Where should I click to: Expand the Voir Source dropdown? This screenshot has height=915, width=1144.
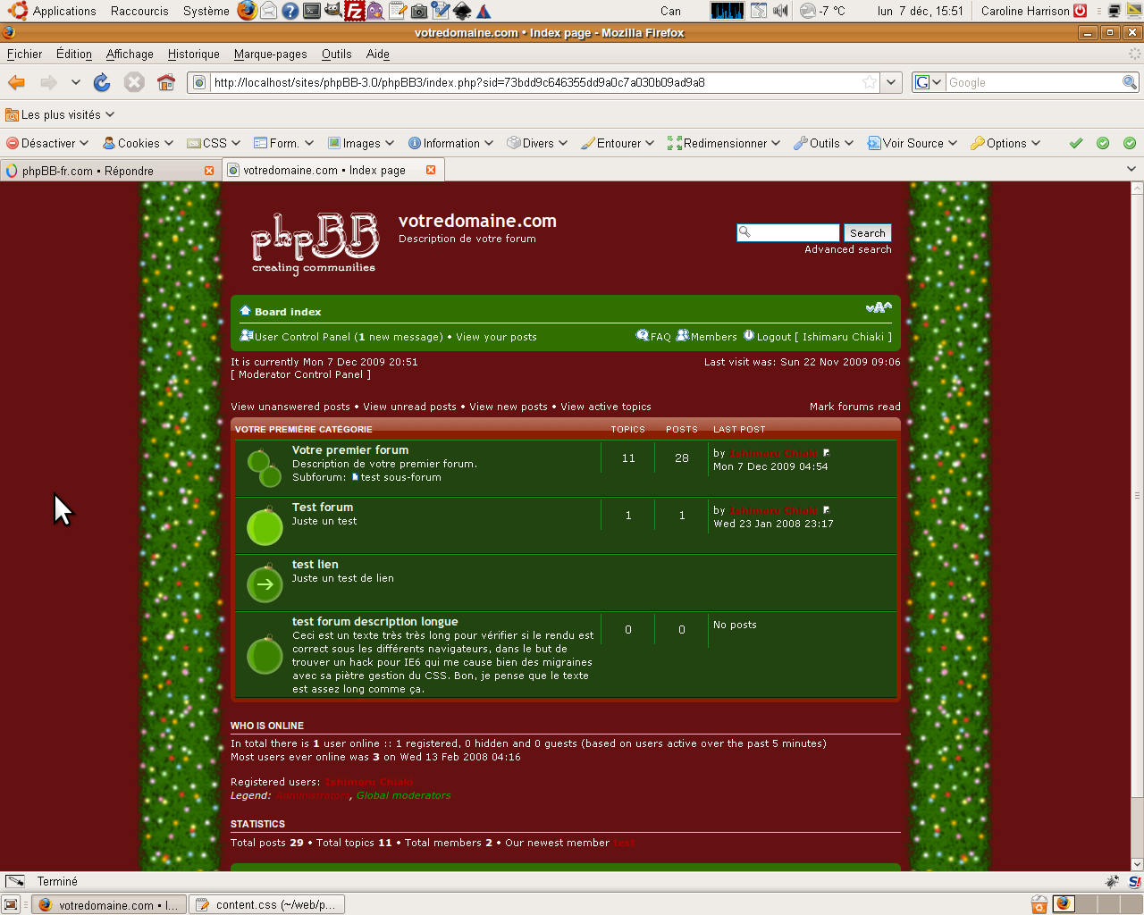(913, 143)
